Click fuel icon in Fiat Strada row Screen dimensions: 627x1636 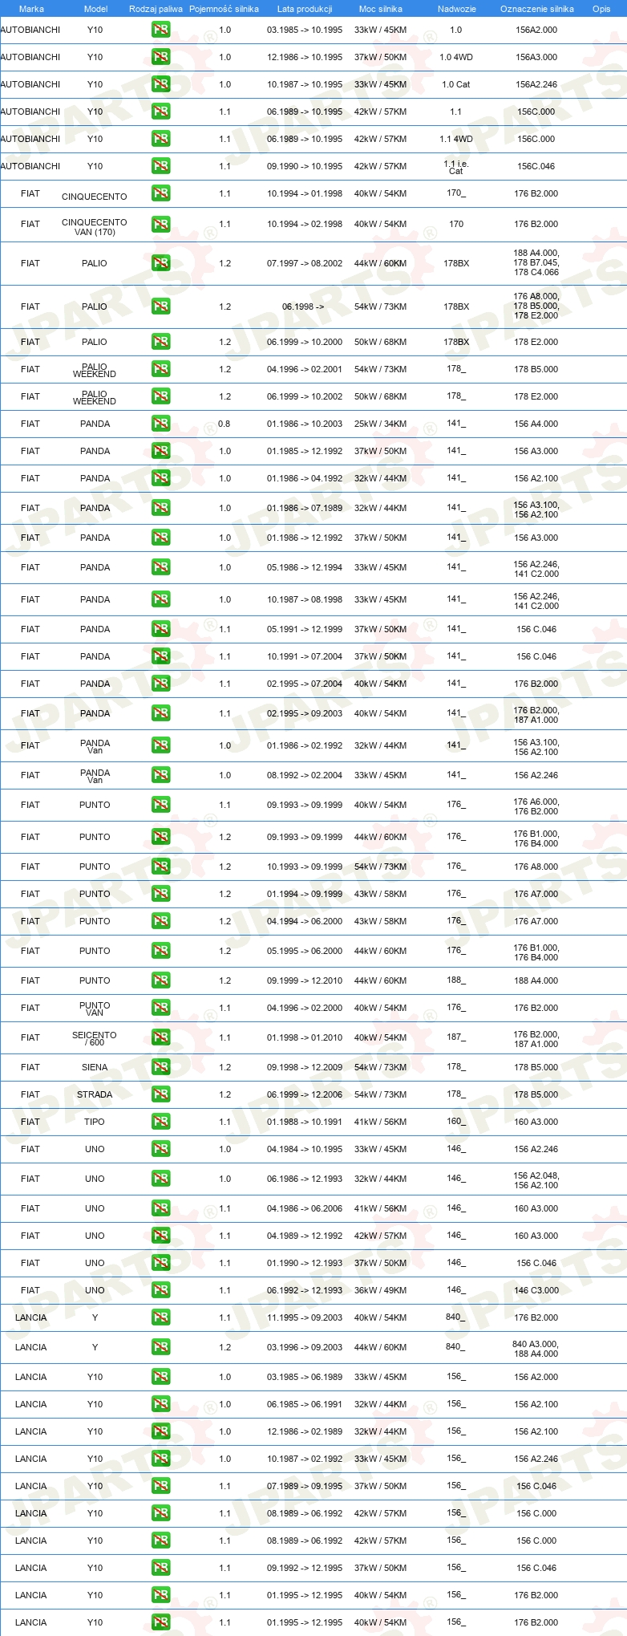point(160,1094)
